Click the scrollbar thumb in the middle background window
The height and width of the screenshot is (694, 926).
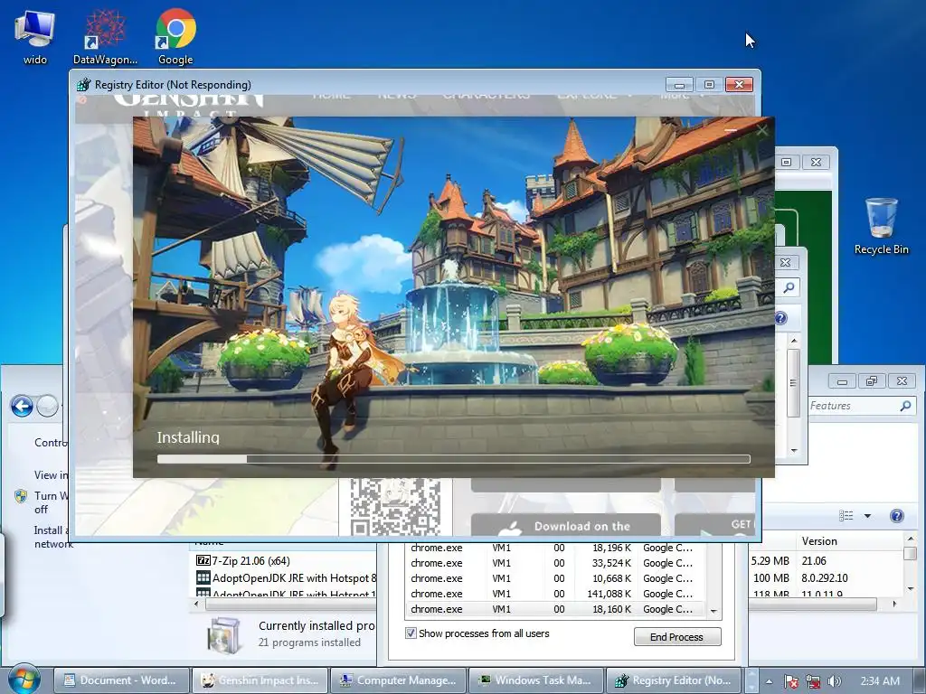coord(794,382)
